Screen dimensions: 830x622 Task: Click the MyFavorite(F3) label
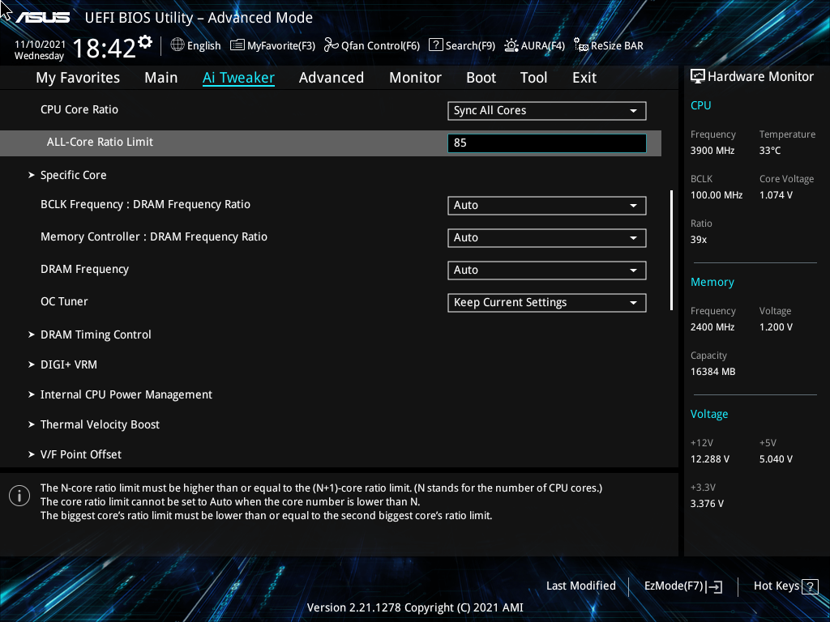(x=281, y=46)
